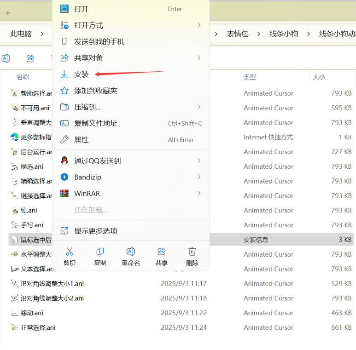Go to 表情包 in breadcrumb
The image size is (356, 350).
pos(238,34)
